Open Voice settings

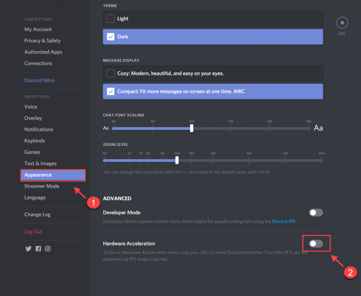point(31,107)
